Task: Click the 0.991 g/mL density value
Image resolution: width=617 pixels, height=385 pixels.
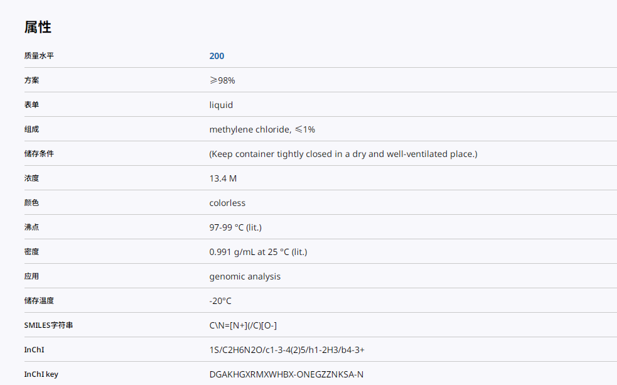Action: click(258, 252)
